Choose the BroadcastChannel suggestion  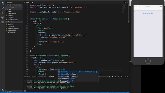[x=78, y=79]
